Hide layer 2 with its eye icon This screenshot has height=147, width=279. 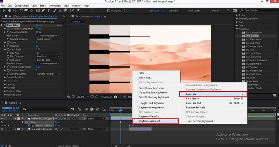point(2,129)
